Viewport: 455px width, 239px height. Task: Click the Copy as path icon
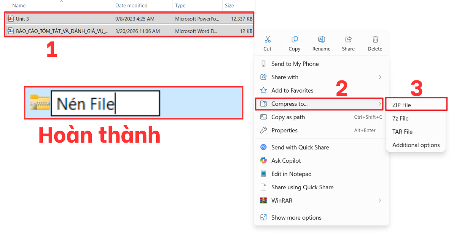264,117
